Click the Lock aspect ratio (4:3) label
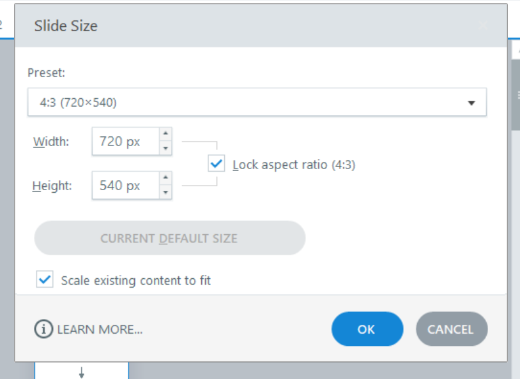This screenshot has height=379, width=520. tap(294, 165)
